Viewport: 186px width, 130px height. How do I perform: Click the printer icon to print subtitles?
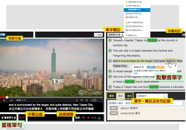coord(184,34)
